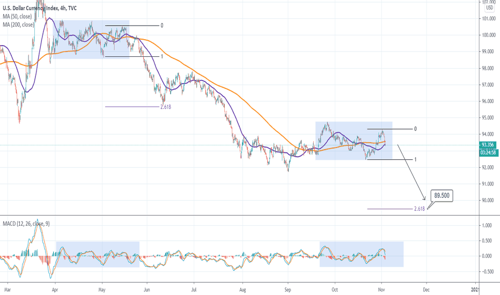The height and width of the screenshot is (295, 500).
Task: Click the countdown timer 03:24:58
Action: [x=488, y=153]
